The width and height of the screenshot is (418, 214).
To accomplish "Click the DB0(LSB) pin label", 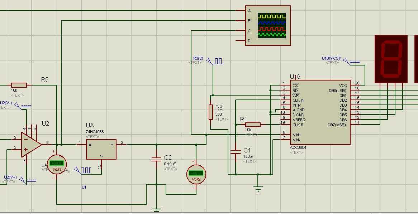I will pyautogui.click(x=337, y=91).
